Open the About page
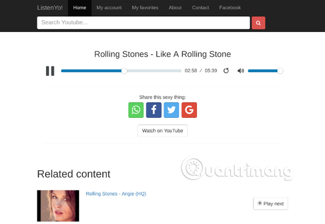The width and height of the screenshot is (325, 224). click(175, 8)
